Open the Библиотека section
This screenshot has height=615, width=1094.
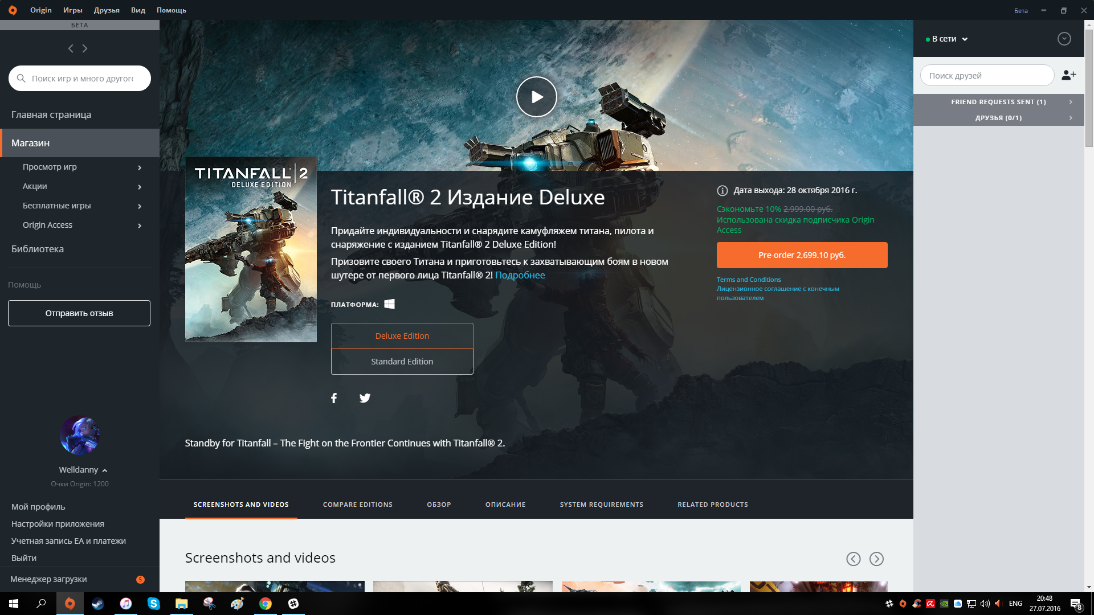pyautogui.click(x=38, y=249)
